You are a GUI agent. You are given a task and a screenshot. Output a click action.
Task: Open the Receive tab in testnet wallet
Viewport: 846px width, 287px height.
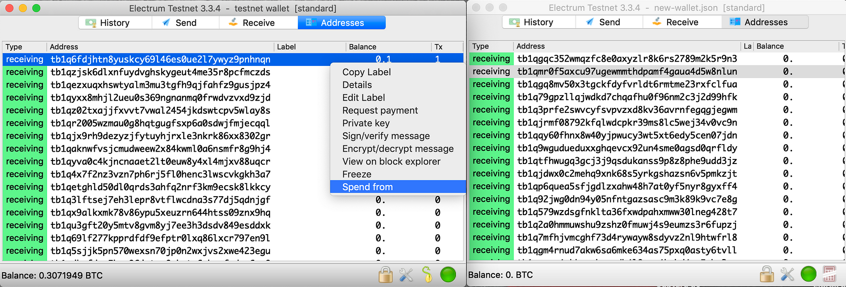[x=258, y=23]
